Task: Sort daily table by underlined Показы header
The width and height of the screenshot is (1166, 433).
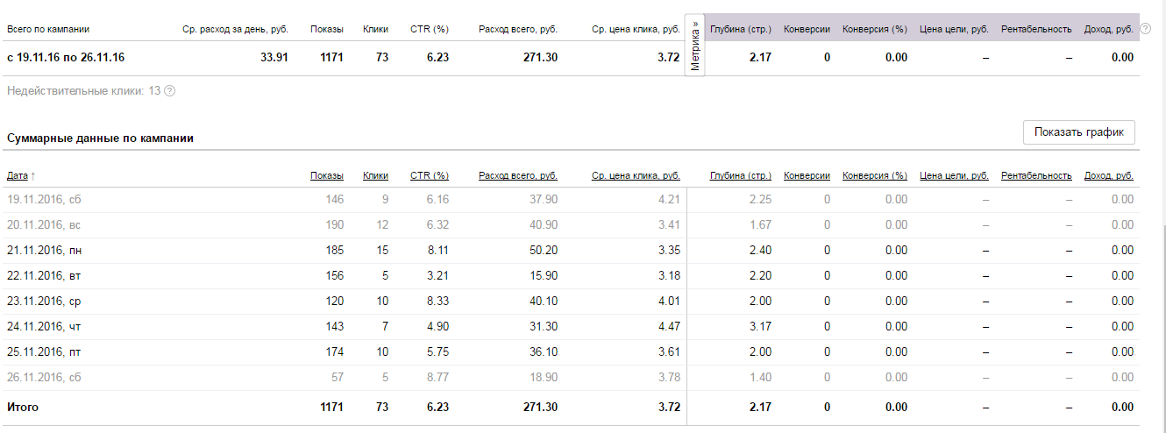Action: pyautogui.click(x=326, y=175)
